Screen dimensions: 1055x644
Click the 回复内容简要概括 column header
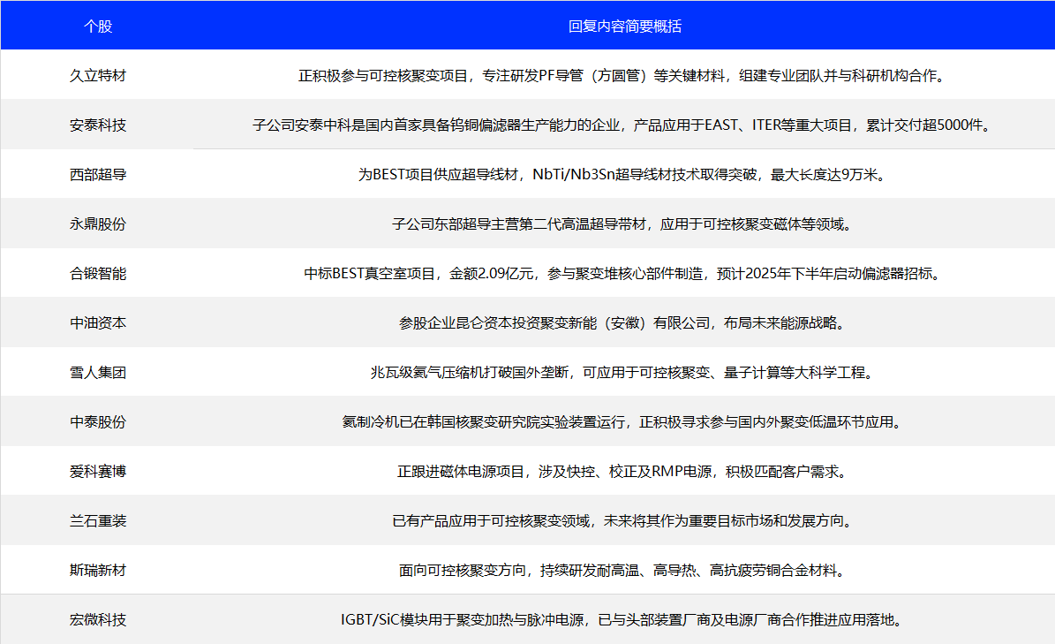[624, 26]
